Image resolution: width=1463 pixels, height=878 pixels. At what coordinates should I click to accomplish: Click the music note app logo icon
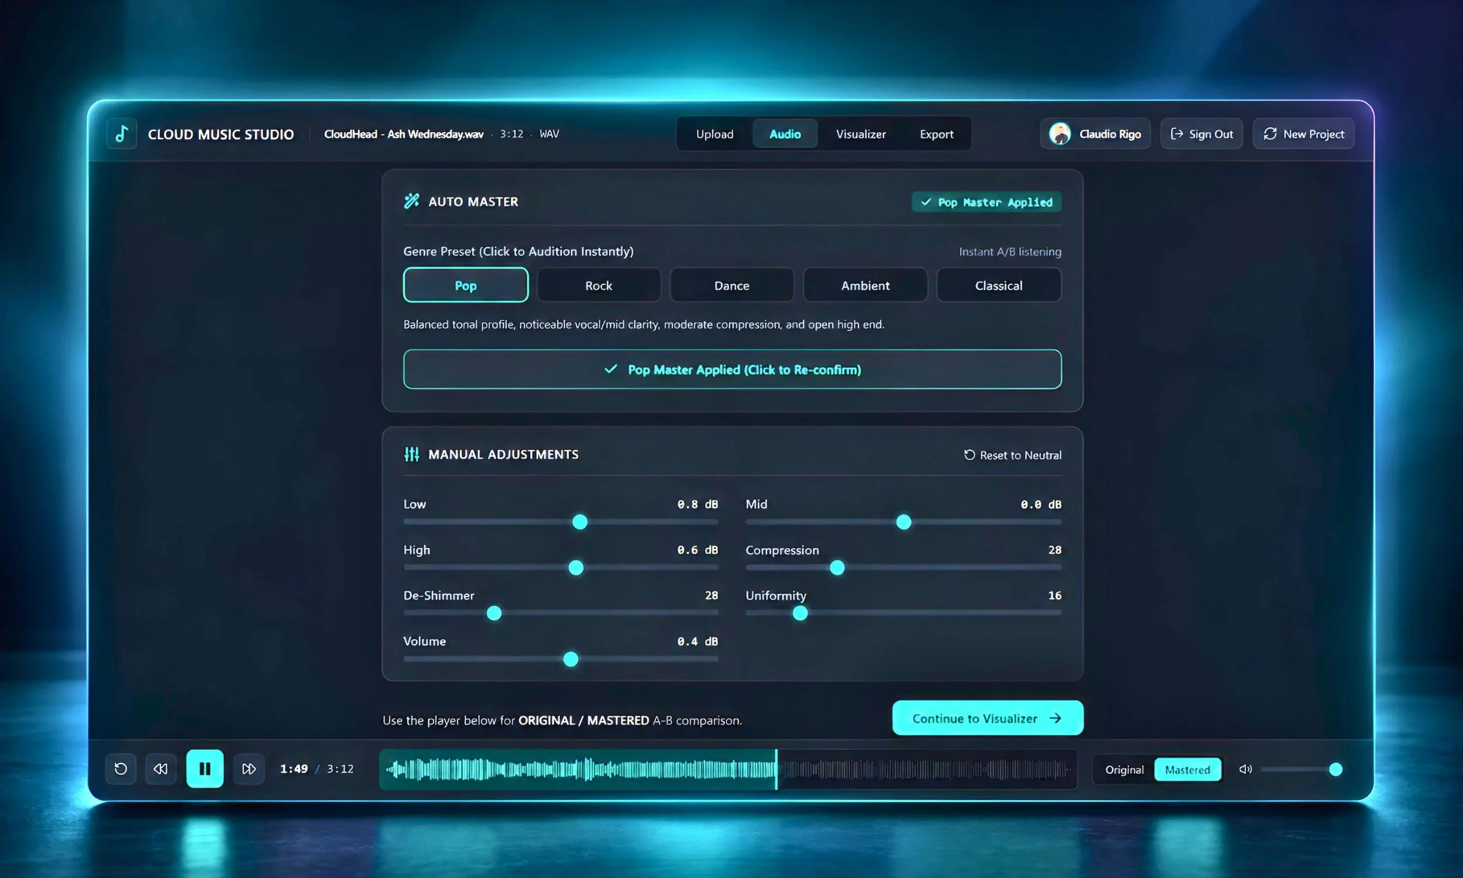pyautogui.click(x=122, y=133)
